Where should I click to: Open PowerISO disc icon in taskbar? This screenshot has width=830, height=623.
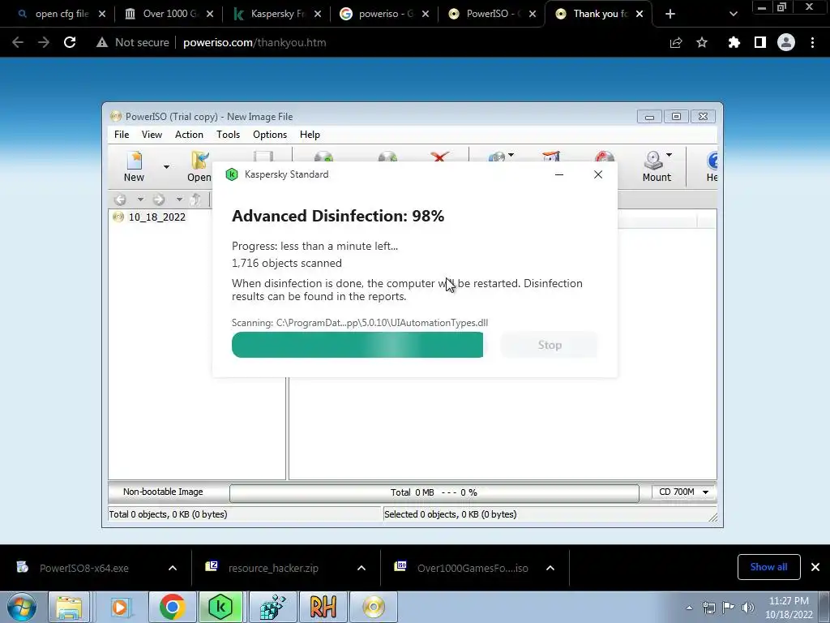pyautogui.click(x=374, y=607)
